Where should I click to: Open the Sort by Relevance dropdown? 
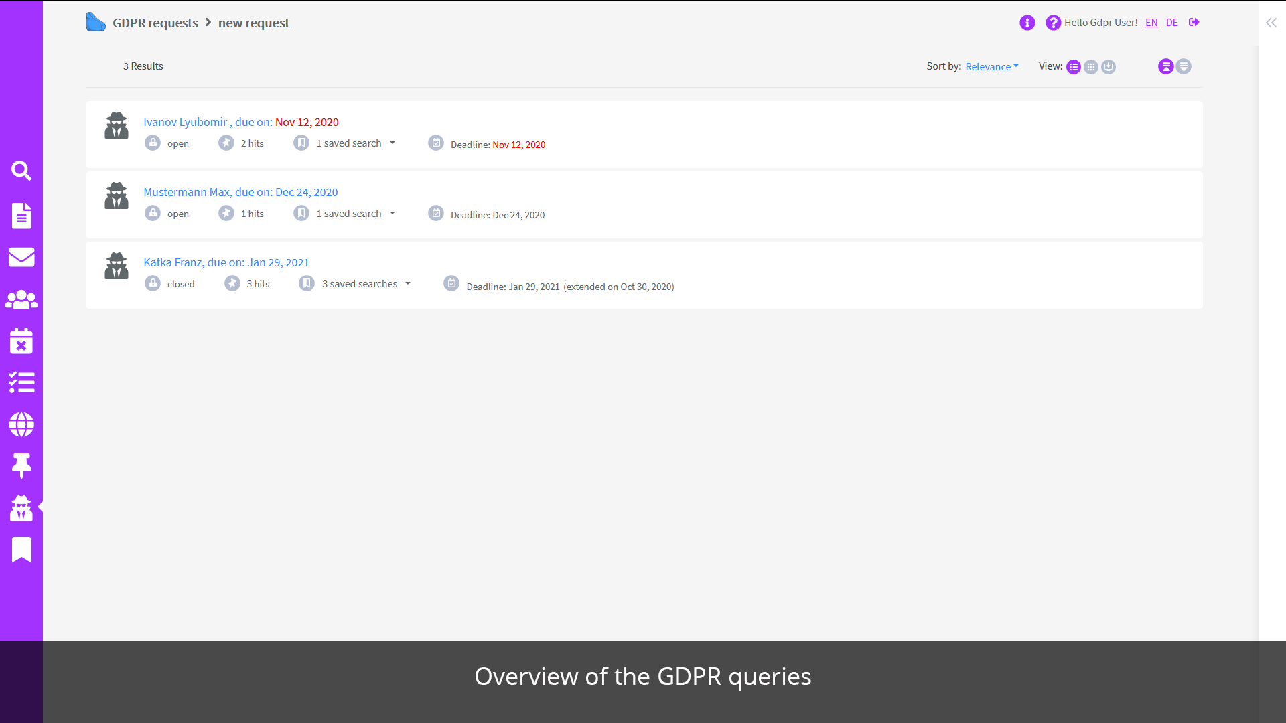[992, 66]
